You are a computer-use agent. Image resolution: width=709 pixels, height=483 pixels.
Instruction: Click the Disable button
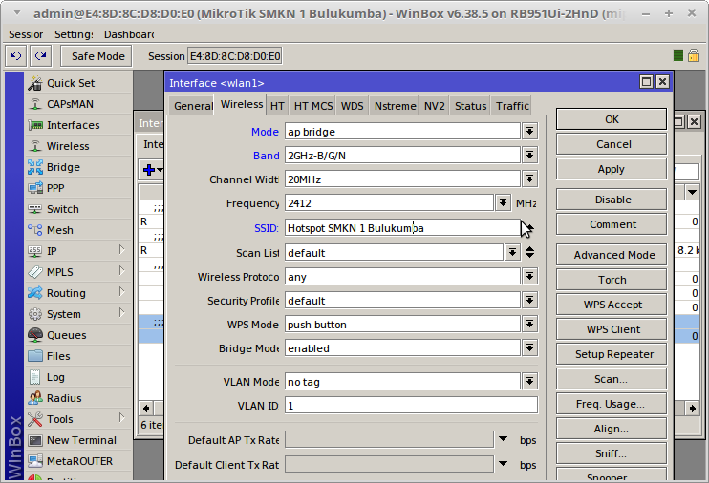(612, 199)
